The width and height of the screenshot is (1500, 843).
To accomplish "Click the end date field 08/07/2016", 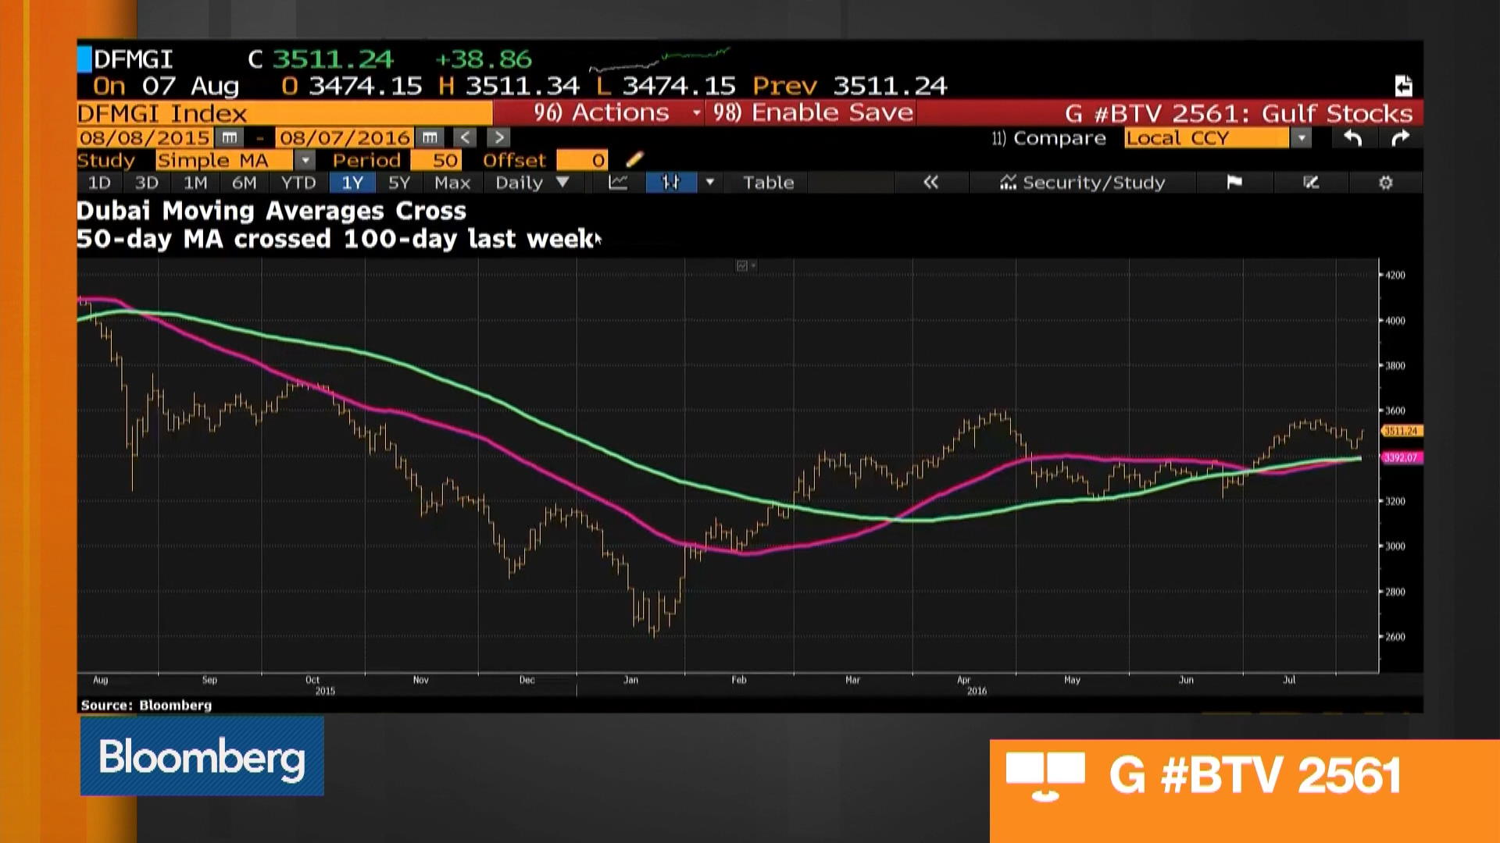I will (345, 138).
